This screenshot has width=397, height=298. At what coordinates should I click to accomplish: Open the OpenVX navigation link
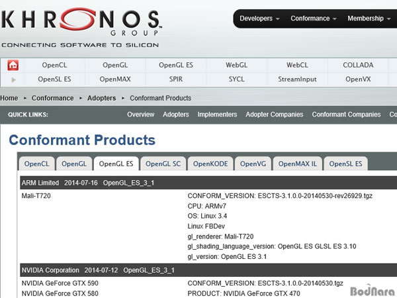point(358,79)
